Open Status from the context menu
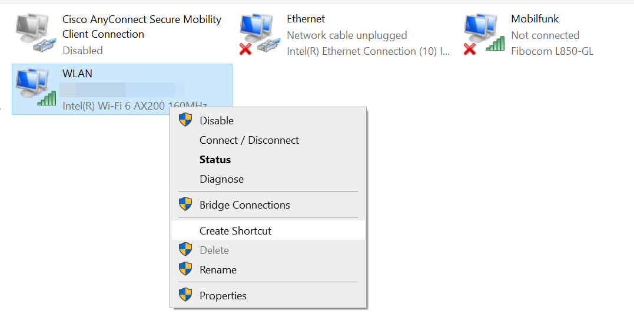The height and width of the screenshot is (330, 634). [215, 160]
